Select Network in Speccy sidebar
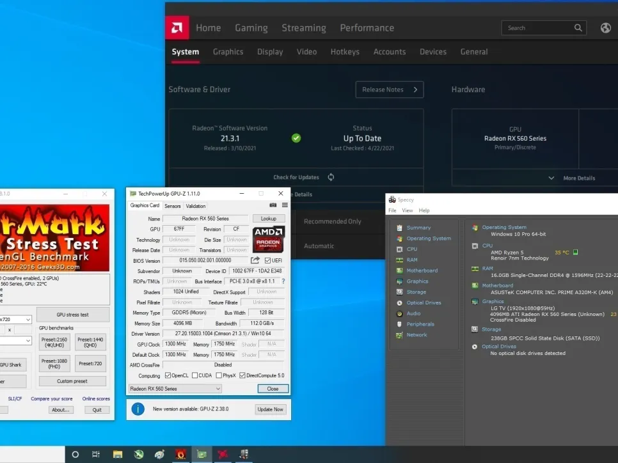618x463 pixels. (416, 335)
